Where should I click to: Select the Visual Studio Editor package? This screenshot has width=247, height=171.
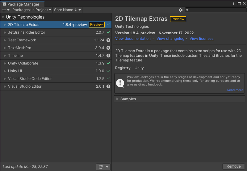(x=56, y=86)
